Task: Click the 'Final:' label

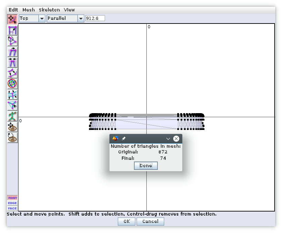Action: pyautogui.click(x=128, y=158)
